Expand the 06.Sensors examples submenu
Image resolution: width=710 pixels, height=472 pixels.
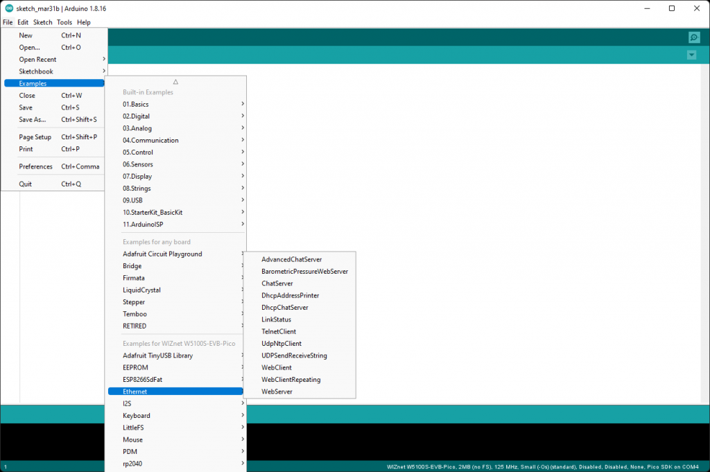(x=175, y=164)
